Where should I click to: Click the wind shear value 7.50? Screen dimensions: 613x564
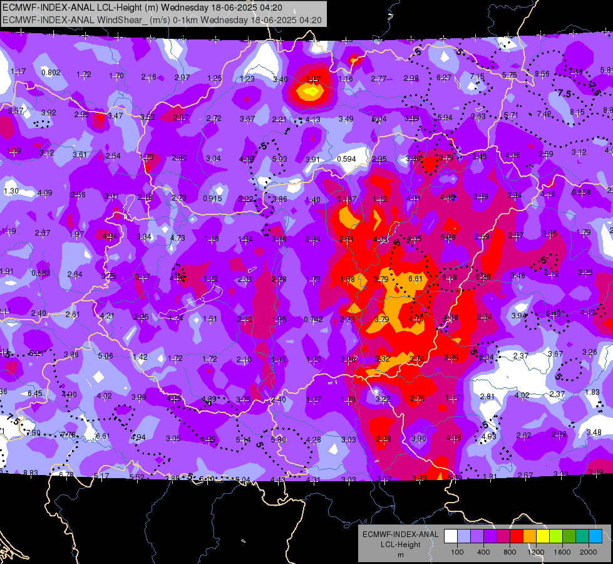(x=33, y=432)
